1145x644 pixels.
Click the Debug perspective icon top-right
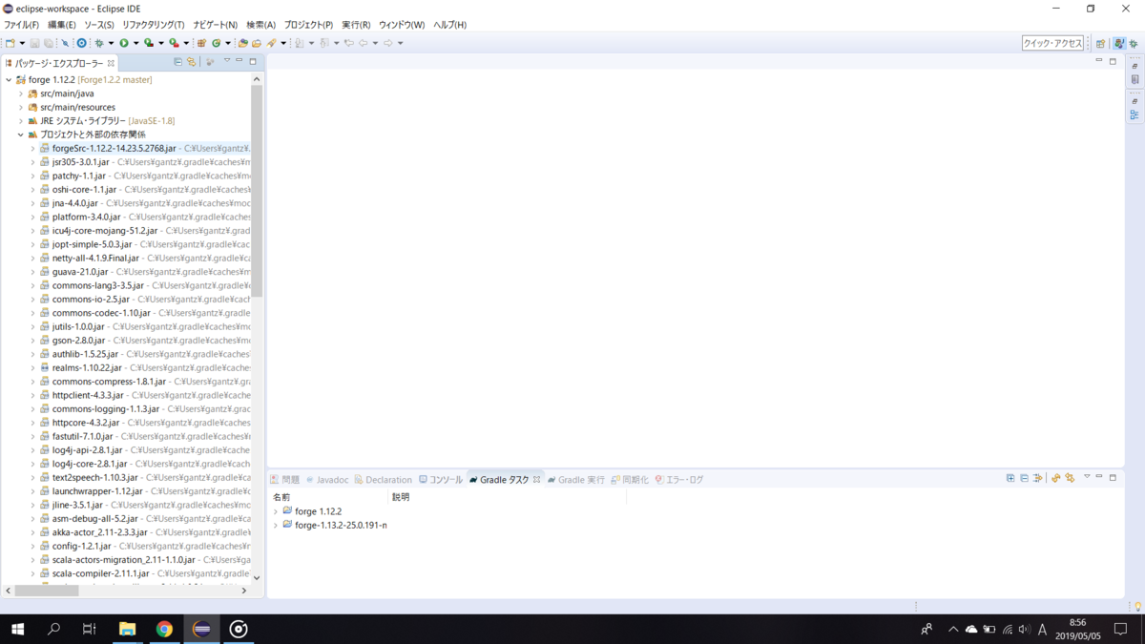(x=1134, y=43)
